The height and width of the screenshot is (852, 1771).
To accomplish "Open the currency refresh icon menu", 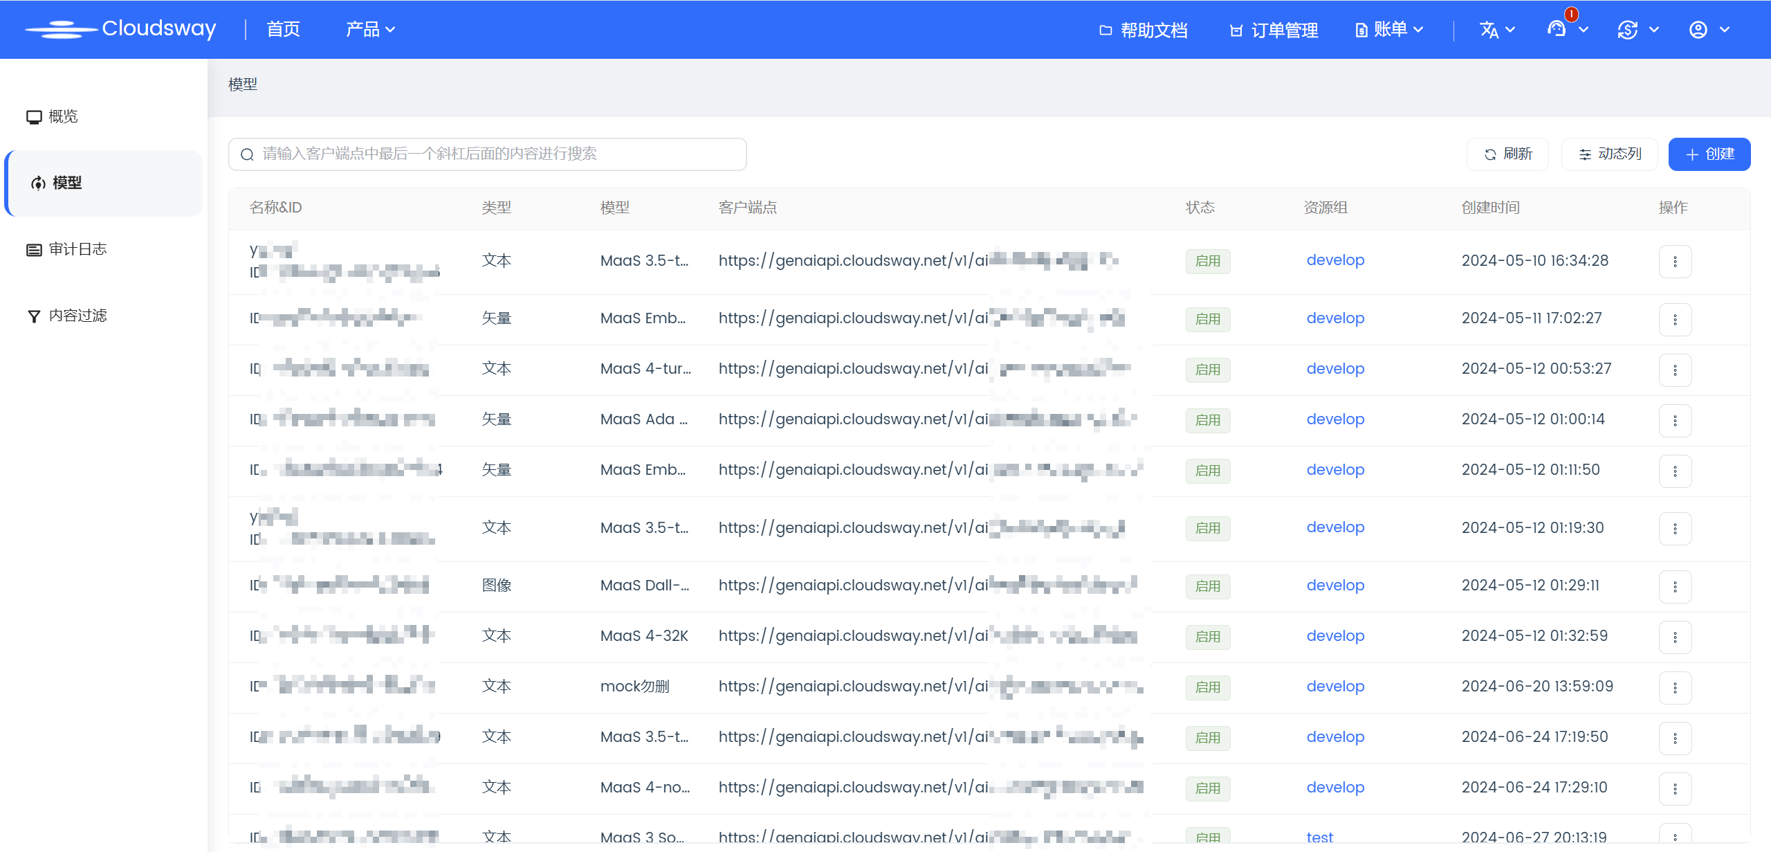I will [1628, 30].
